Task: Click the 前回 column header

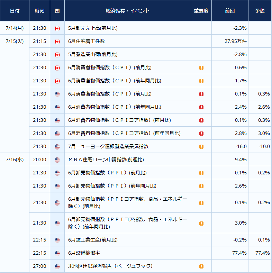Action: (x=230, y=11)
